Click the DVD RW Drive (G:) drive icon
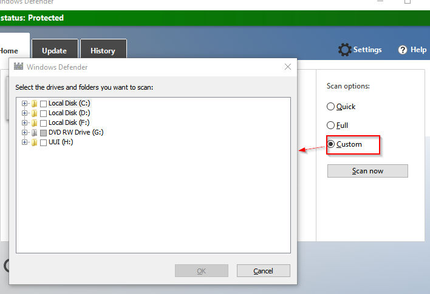Image resolution: width=430 pixels, height=294 pixels. tap(34, 133)
